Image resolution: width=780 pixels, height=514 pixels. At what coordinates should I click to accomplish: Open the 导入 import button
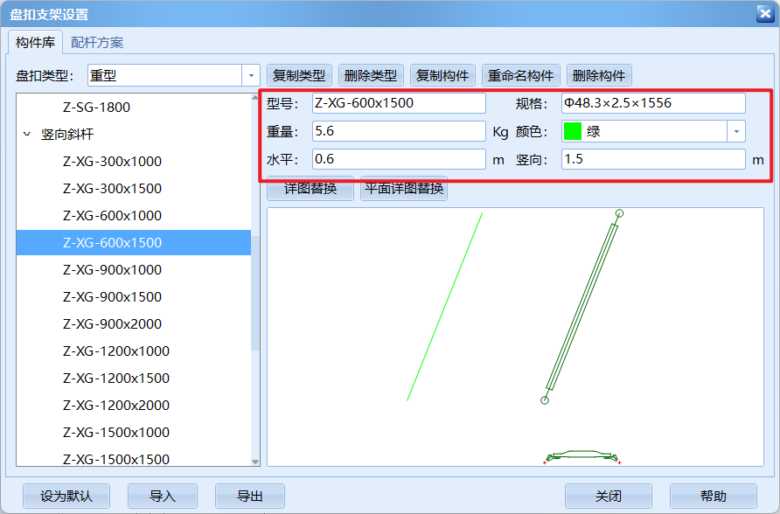click(163, 496)
